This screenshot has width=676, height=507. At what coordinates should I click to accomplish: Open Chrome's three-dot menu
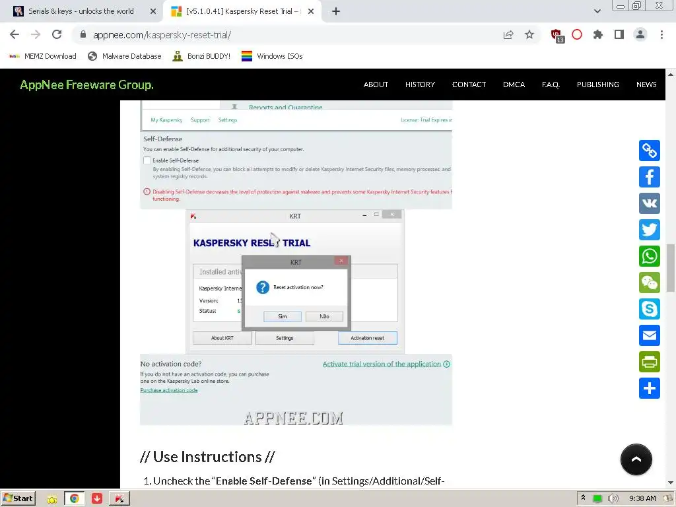(x=661, y=34)
